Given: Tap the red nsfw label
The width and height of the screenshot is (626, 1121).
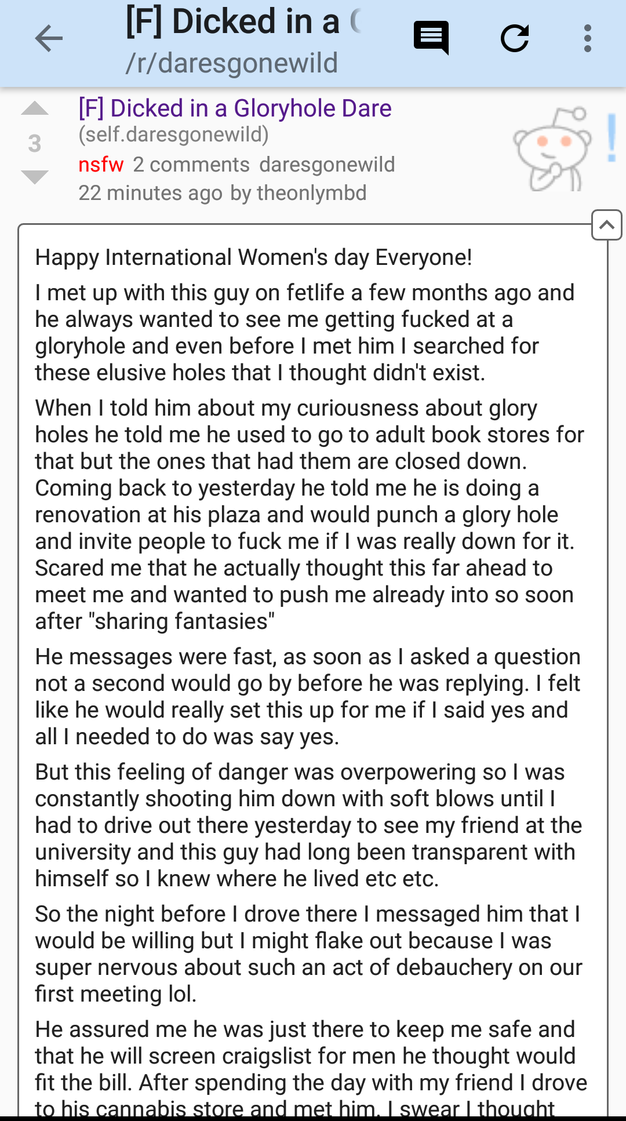Looking at the screenshot, I should pos(101,165).
